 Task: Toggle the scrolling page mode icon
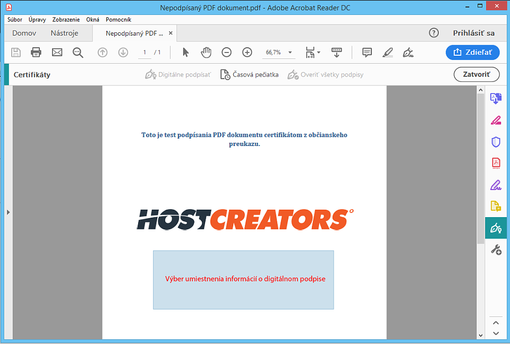pos(336,53)
